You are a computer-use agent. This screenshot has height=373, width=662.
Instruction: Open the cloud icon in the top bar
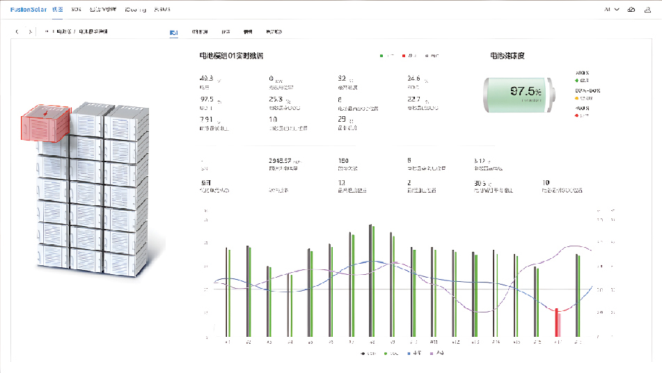point(631,10)
